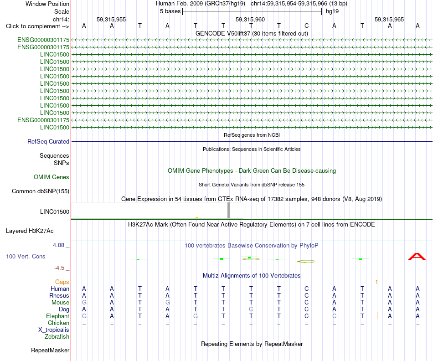Open 'Publications: Sequences in Scientific Articles' title
Screen dimensions: 433x361
252,149
